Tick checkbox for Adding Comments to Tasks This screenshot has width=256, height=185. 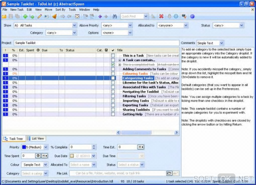point(113,69)
